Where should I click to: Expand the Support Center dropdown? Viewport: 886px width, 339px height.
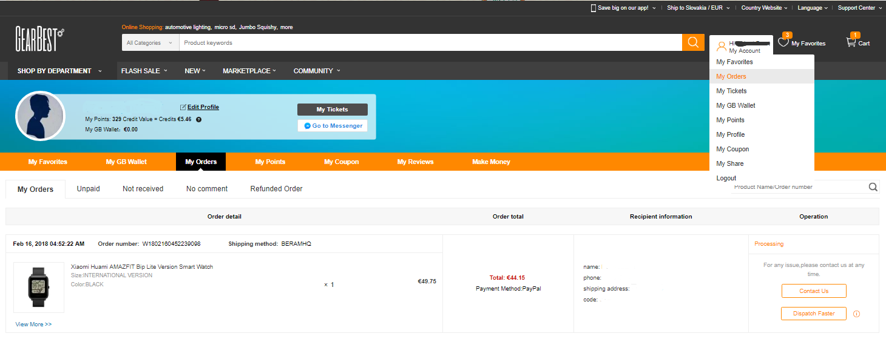coord(859,8)
